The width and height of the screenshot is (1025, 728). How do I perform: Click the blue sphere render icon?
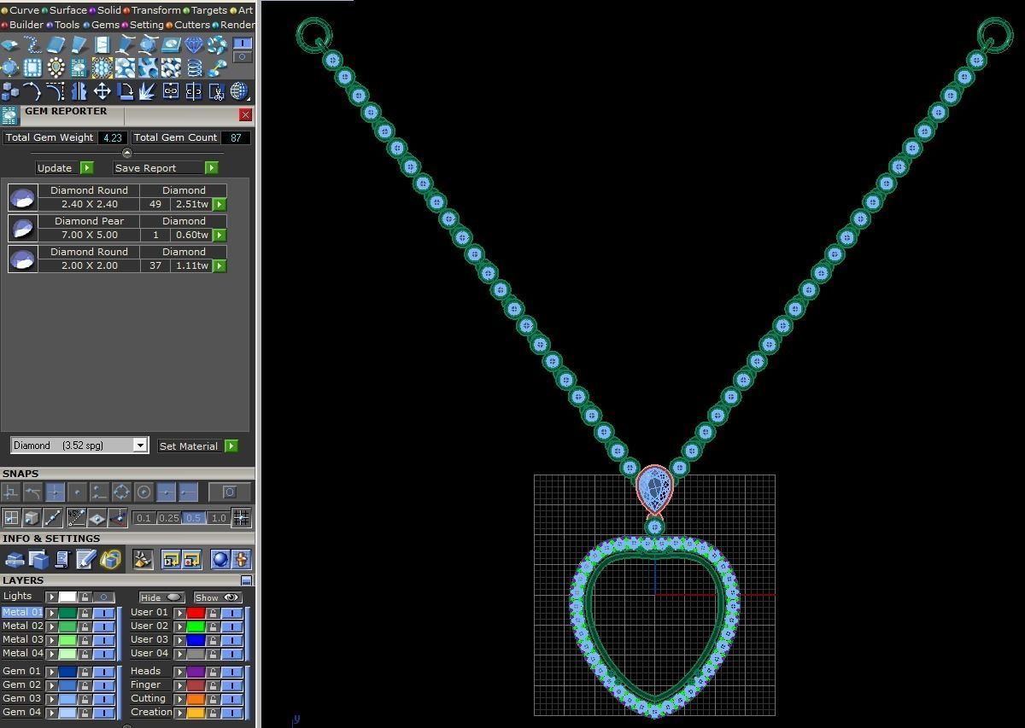[x=220, y=560]
